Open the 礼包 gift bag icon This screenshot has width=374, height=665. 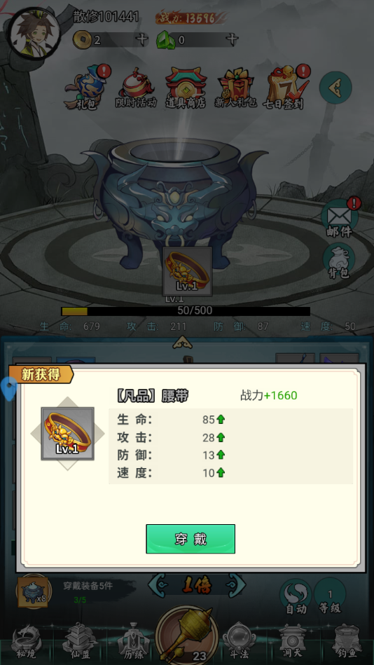(85, 88)
